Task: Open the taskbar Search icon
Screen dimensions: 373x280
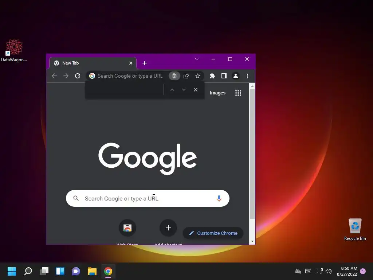Action: pyautogui.click(x=28, y=271)
